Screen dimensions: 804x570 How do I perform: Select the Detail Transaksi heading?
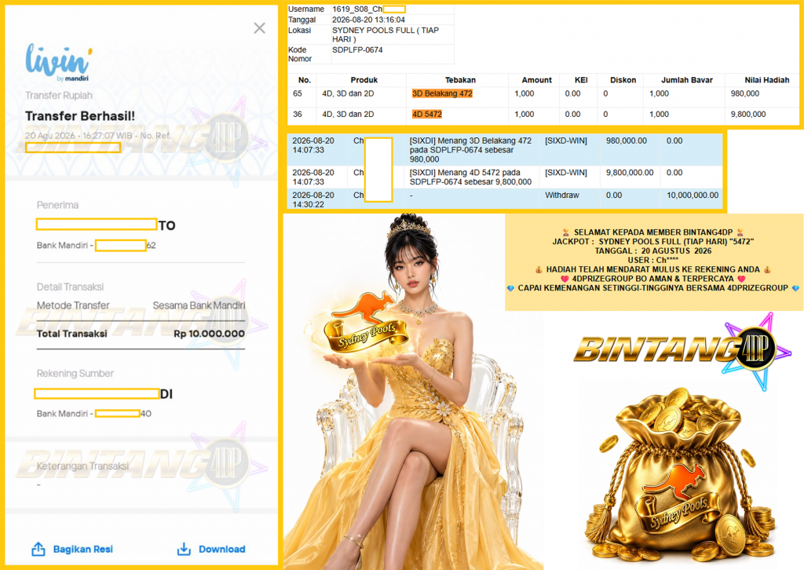click(70, 287)
